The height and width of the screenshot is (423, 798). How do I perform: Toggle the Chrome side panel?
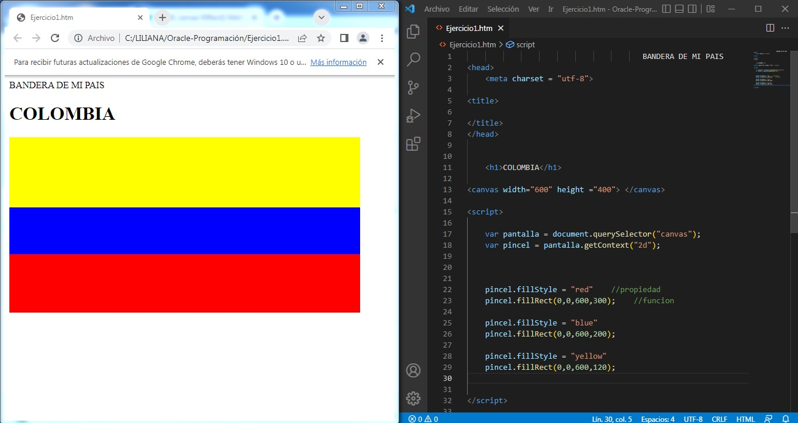[344, 38]
